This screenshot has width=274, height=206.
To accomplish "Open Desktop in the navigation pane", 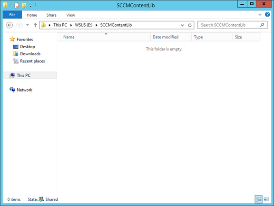I will (28, 47).
